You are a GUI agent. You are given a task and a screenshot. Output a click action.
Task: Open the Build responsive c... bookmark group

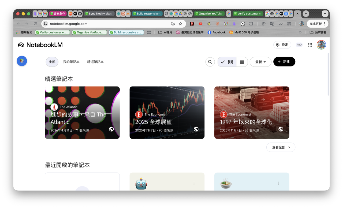pos(126,32)
